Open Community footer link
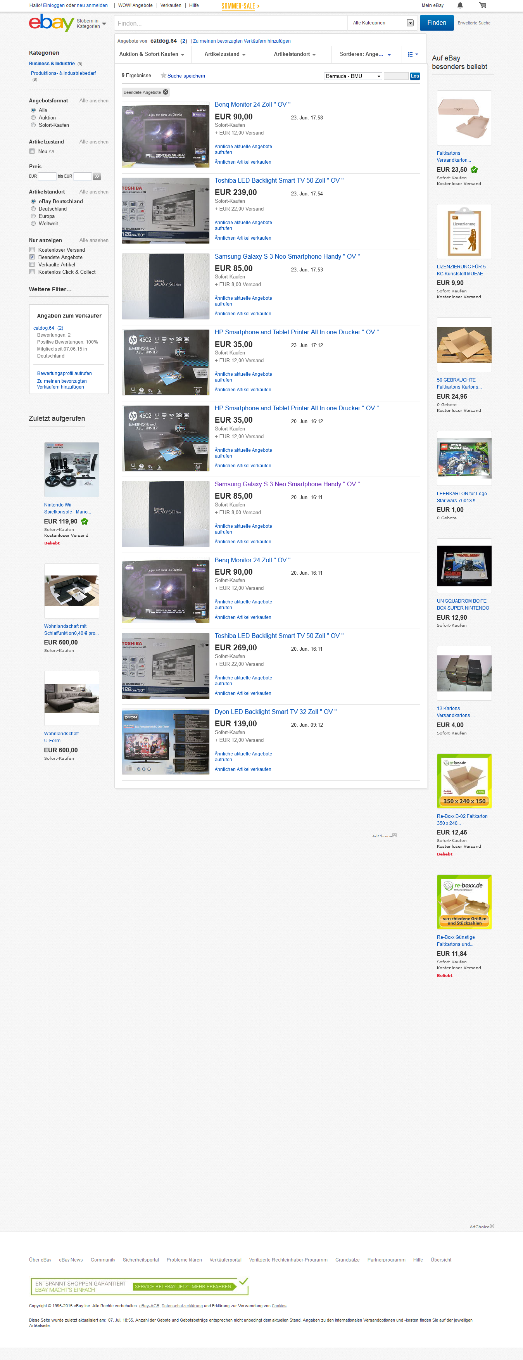Image resolution: width=523 pixels, height=1360 pixels. (x=103, y=1260)
